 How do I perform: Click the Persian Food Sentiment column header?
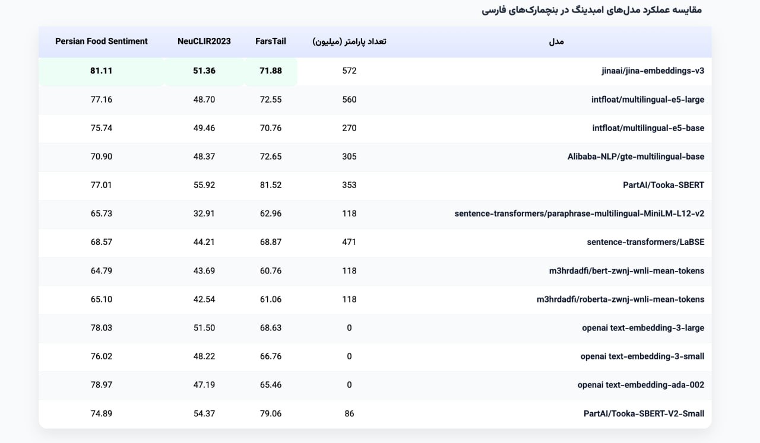point(102,42)
